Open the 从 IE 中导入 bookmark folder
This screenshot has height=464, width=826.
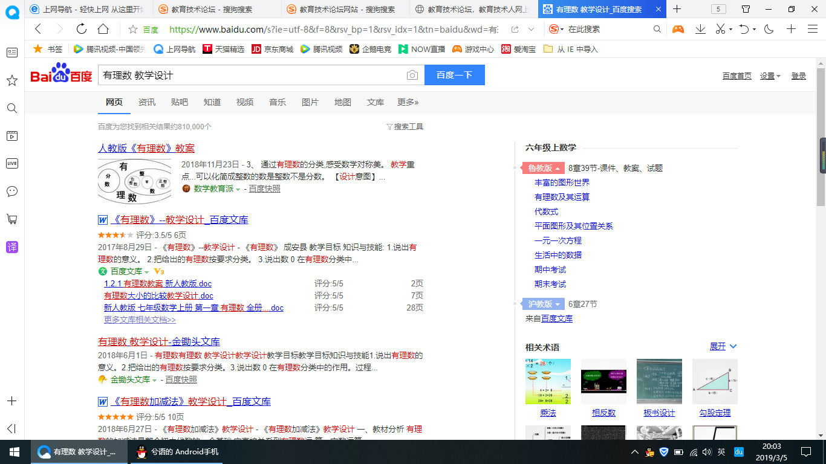coord(570,49)
